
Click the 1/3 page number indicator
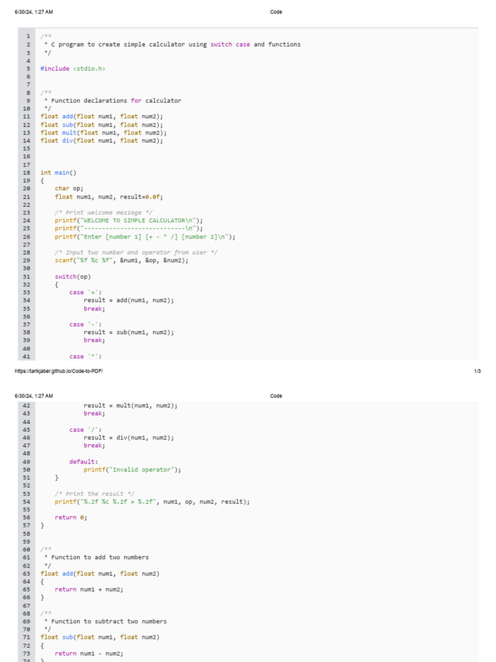coord(477,371)
